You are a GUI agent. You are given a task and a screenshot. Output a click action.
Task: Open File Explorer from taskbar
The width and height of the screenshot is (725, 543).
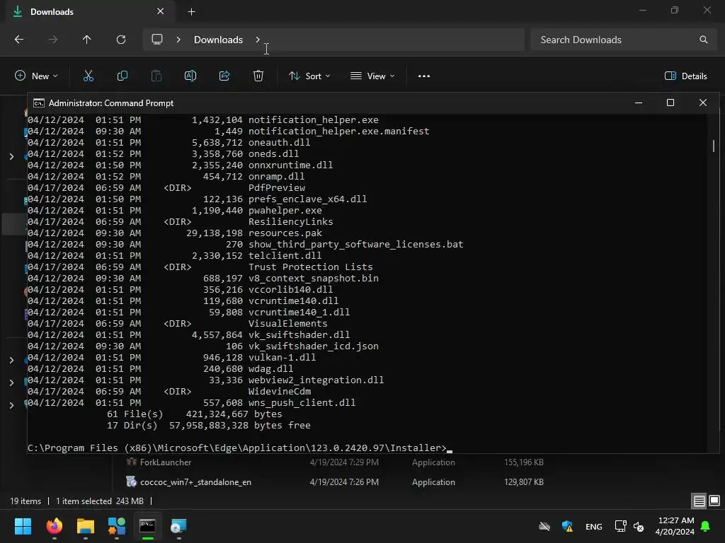click(86, 526)
